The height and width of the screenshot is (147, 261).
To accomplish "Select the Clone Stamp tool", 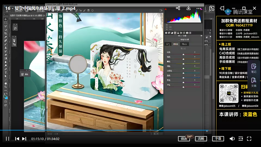I will tap(6, 48).
